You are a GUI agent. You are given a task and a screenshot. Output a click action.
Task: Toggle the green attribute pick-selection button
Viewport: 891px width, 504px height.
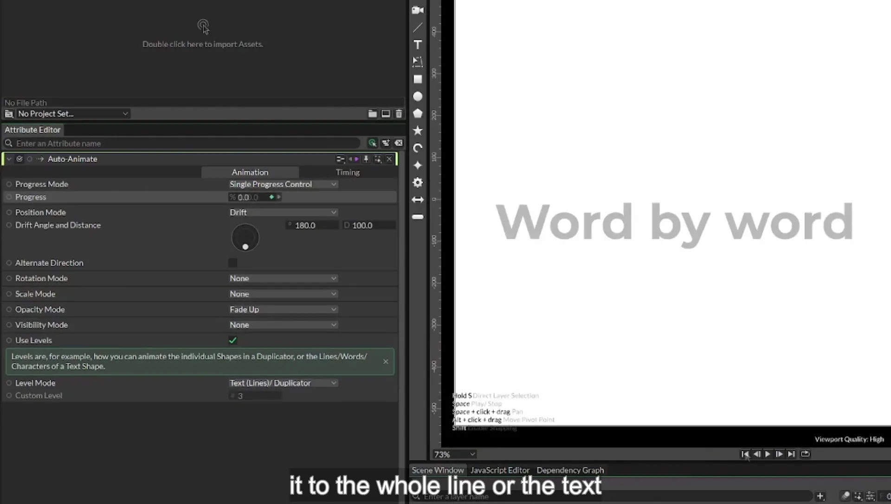pyautogui.click(x=372, y=143)
